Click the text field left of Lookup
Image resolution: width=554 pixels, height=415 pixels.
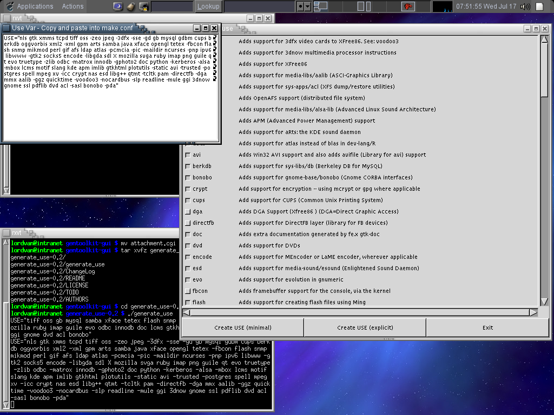point(172,6)
